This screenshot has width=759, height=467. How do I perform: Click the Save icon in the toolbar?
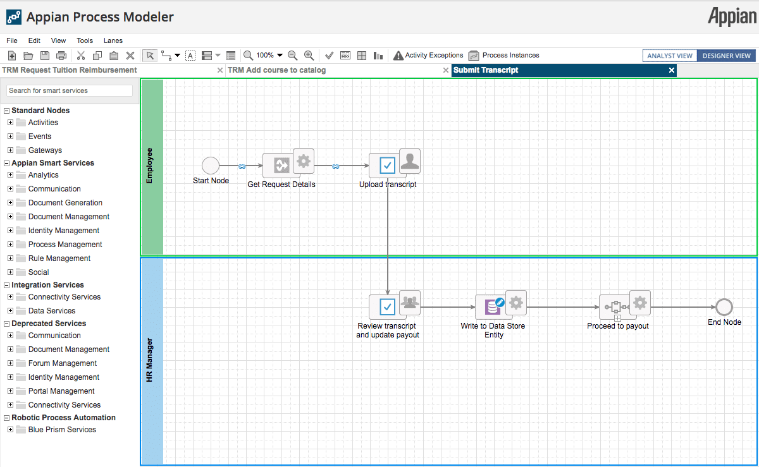45,56
